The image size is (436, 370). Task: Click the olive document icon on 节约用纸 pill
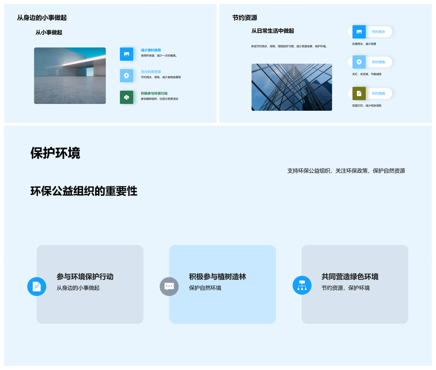[359, 93]
